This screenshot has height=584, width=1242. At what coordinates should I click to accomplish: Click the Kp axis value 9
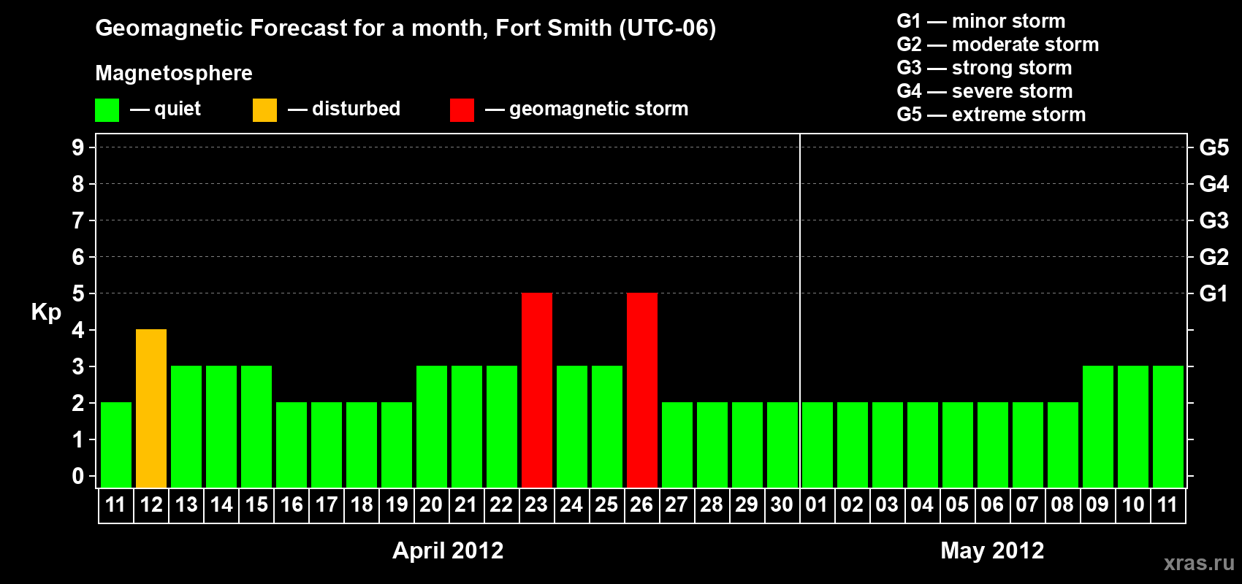tap(78, 147)
